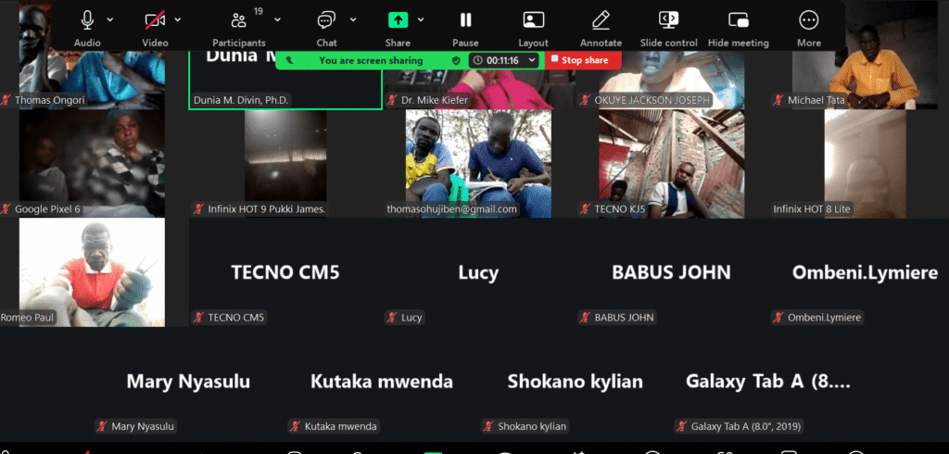Expand the Share options arrow
949x454 pixels.
(x=421, y=19)
